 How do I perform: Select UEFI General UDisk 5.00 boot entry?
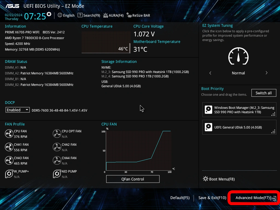239,127
